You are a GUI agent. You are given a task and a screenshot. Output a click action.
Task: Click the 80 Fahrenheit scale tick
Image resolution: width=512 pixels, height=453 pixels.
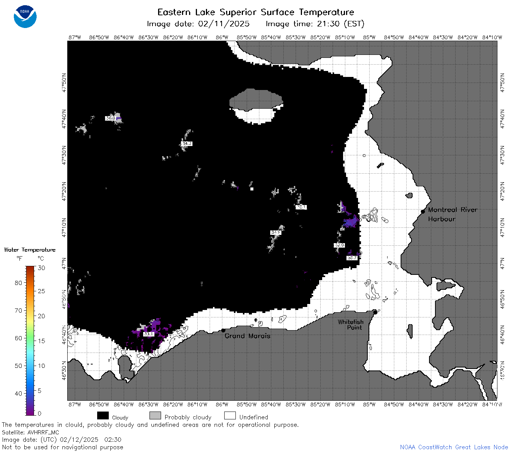click(x=18, y=283)
